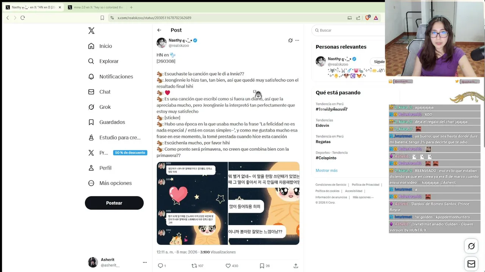Open the Explorar page
The height and width of the screenshot is (272, 485).
click(x=103, y=61)
